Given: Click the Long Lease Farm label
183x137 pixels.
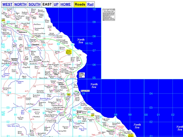Looking at the screenshot, I should [x=39, y=33].
